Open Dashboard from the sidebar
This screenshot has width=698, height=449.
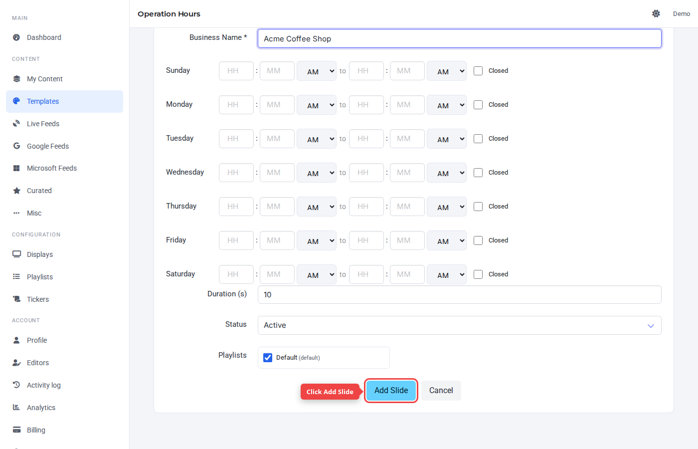64,37
